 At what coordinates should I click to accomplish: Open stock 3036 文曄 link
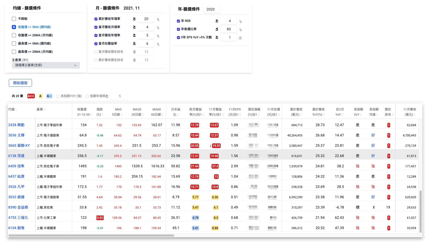point(16,135)
